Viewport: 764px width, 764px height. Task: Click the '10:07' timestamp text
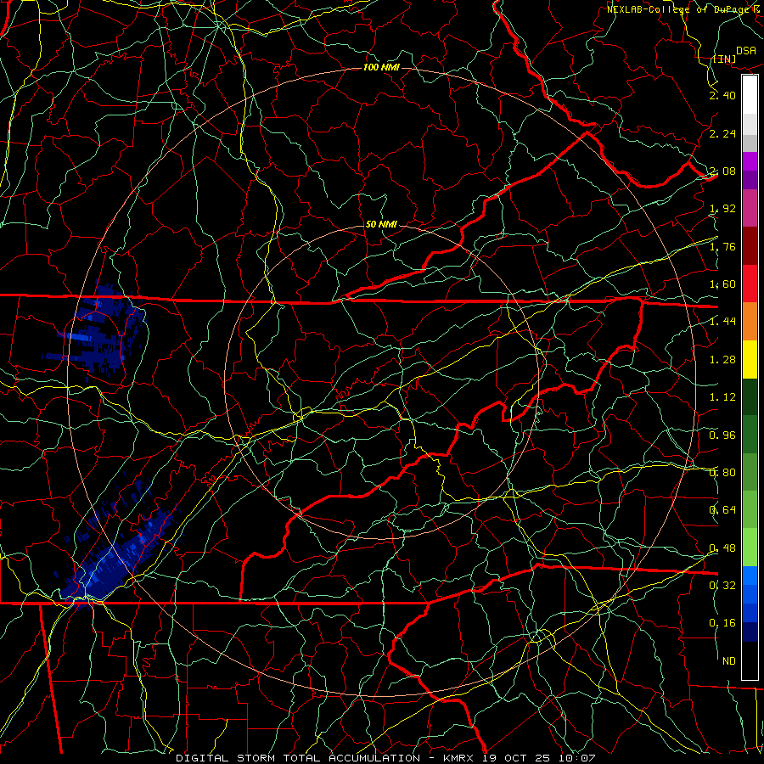(x=577, y=758)
